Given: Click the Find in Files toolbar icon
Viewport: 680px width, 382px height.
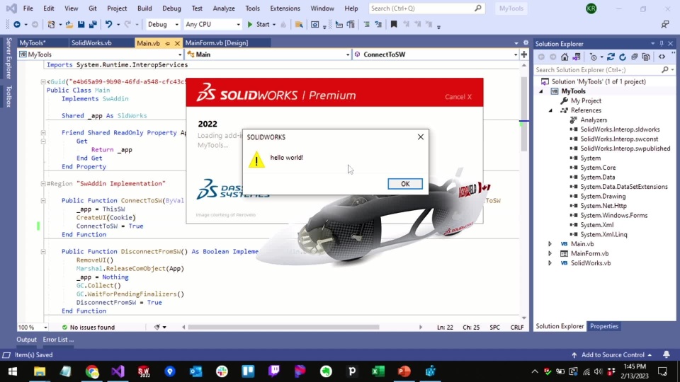Looking at the screenshot, I should (x=299, y=25).
